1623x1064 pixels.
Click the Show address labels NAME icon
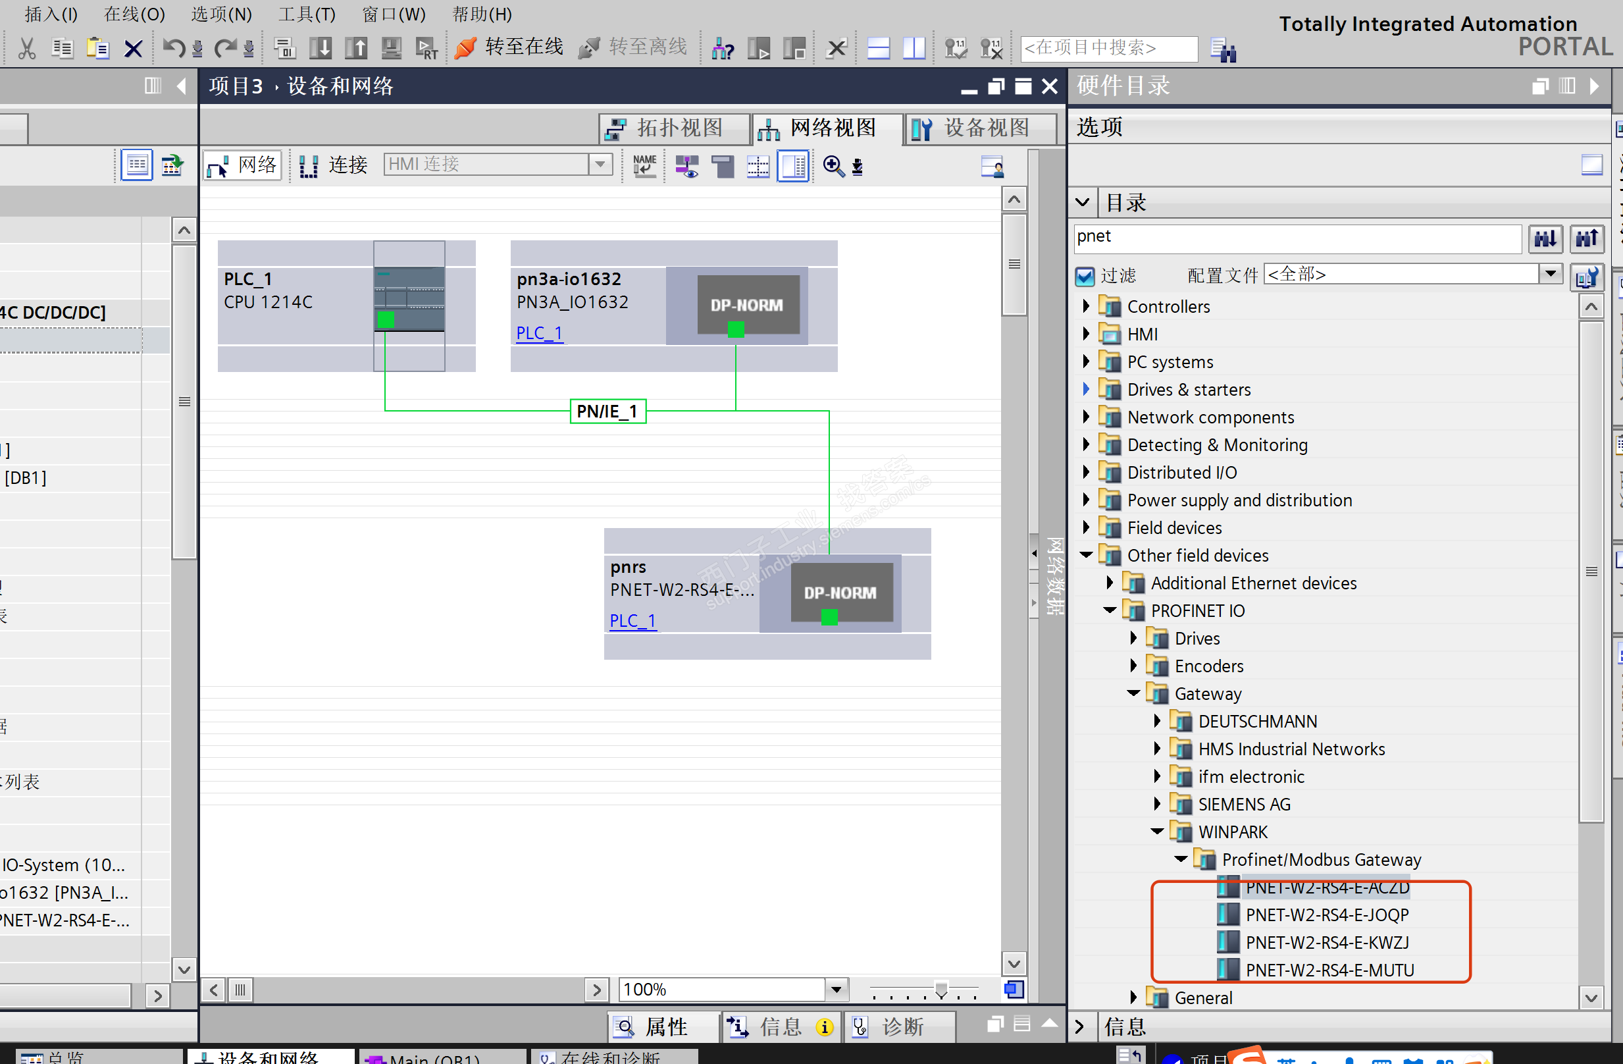tap(644, 166)
